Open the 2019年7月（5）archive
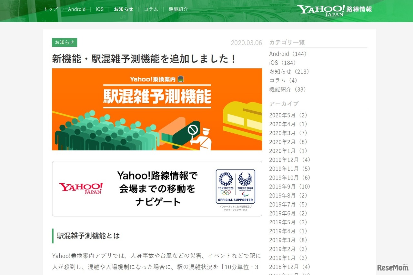Image resolution: width=413 pixels, height=275 pixels. pyautogui.click(x=288, y=205)
